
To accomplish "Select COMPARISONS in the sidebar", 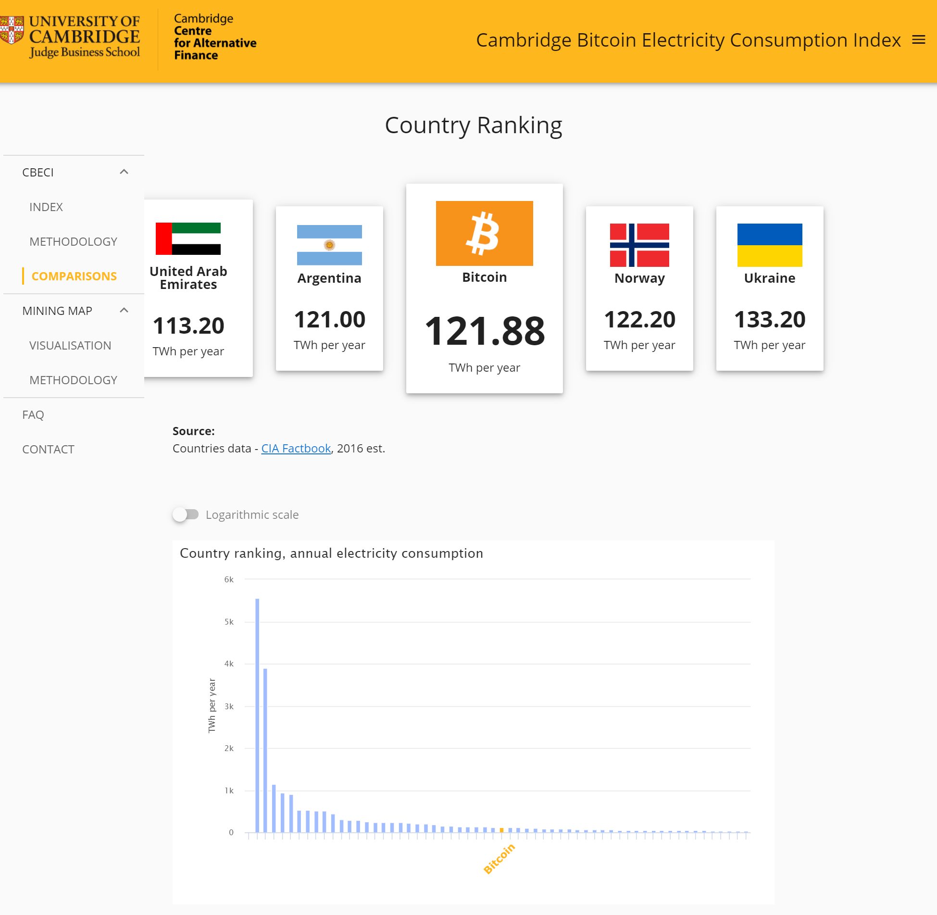I will coord(74,276).
